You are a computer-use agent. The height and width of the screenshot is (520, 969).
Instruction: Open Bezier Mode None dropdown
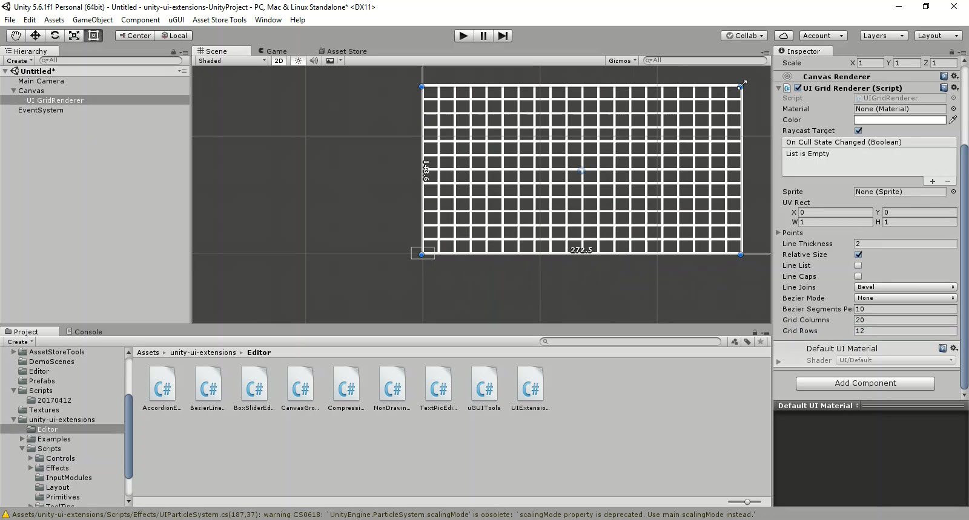click(905, 298)
